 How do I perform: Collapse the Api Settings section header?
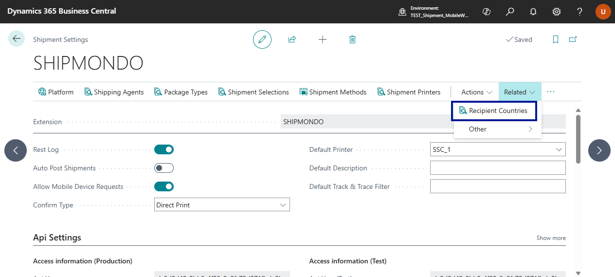coord(57,238)
